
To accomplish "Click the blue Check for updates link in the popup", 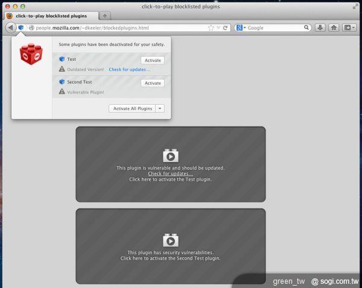I will 129,69.
